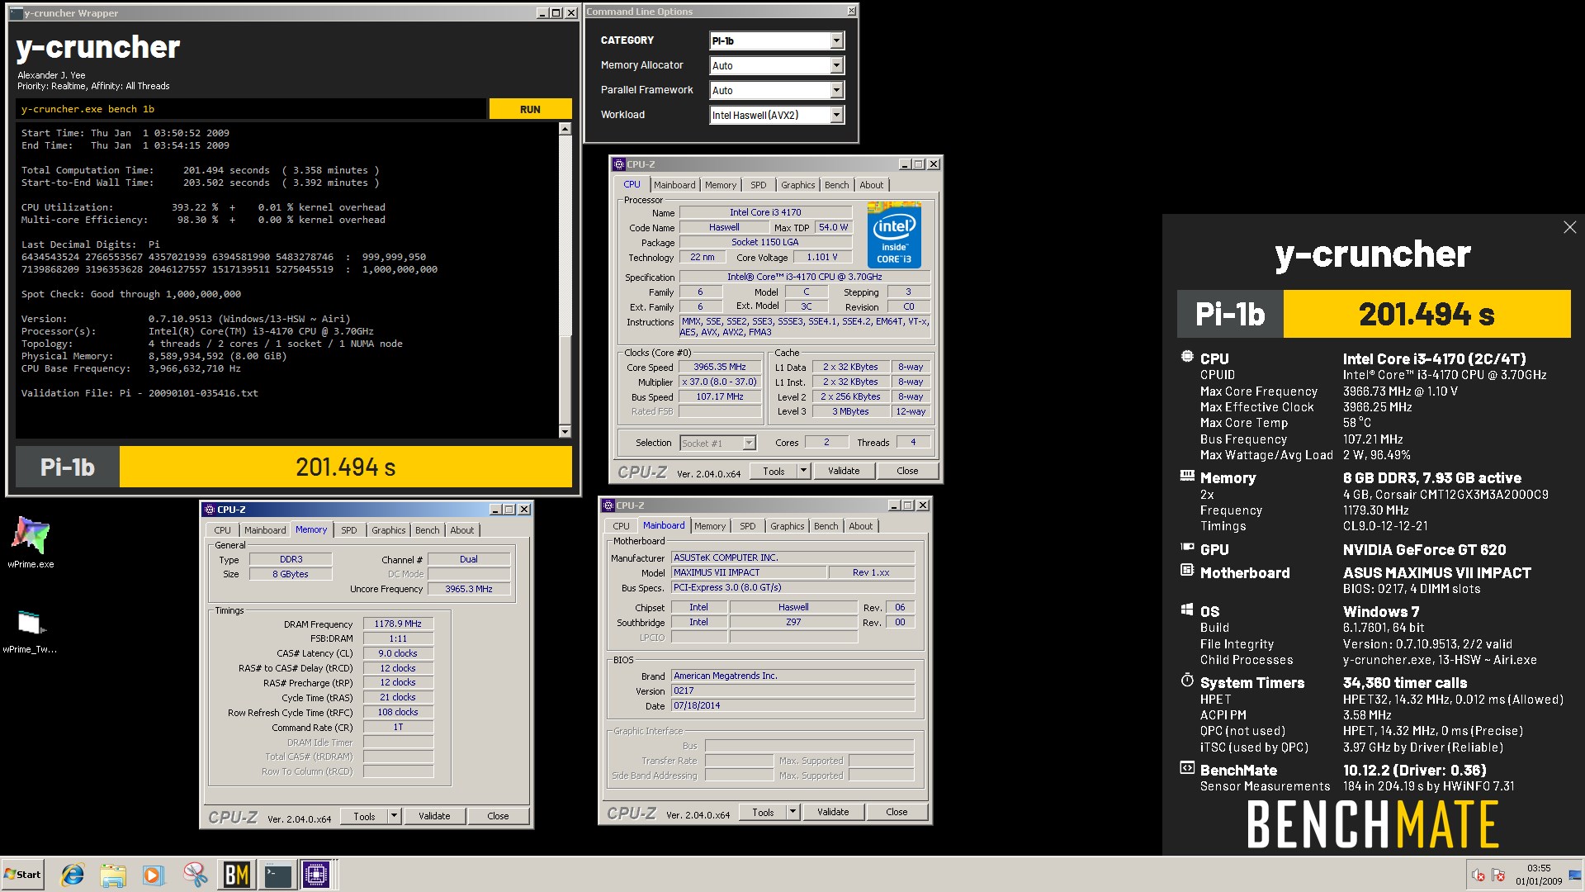Click y-cruncher console scrollbar down arrow

pyautogui.click(x=565, y=431)
